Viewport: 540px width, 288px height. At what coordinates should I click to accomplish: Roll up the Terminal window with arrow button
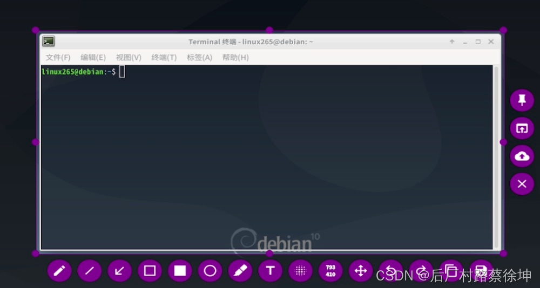pyautogui.click(x=452, y=42)
